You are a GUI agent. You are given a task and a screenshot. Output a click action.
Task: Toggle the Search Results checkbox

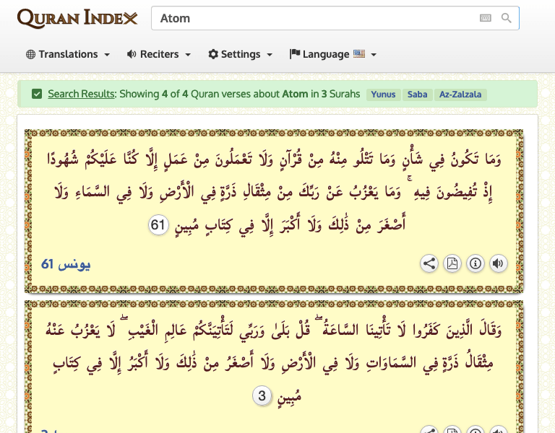point(37,94)
